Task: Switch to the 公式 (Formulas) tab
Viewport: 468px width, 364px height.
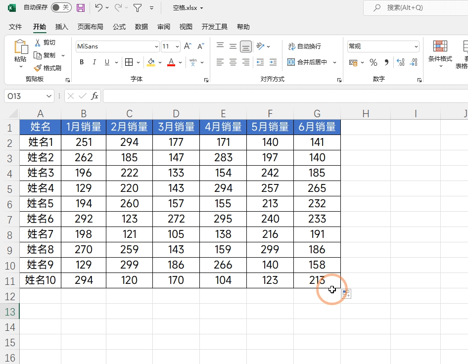Action: (x=119, y=27)
